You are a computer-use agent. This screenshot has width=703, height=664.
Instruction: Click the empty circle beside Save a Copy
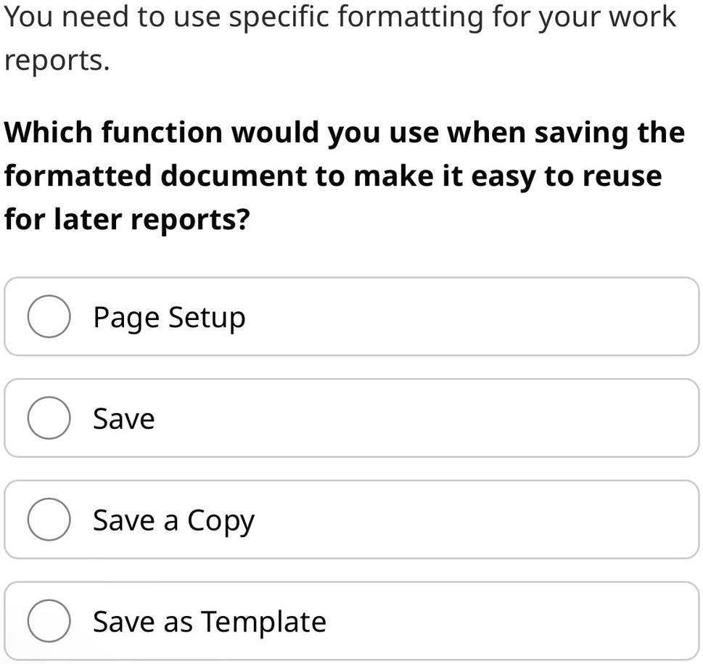pyautogui.click(x=49, y=519)
